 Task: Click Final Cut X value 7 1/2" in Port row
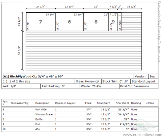point(124,124)
